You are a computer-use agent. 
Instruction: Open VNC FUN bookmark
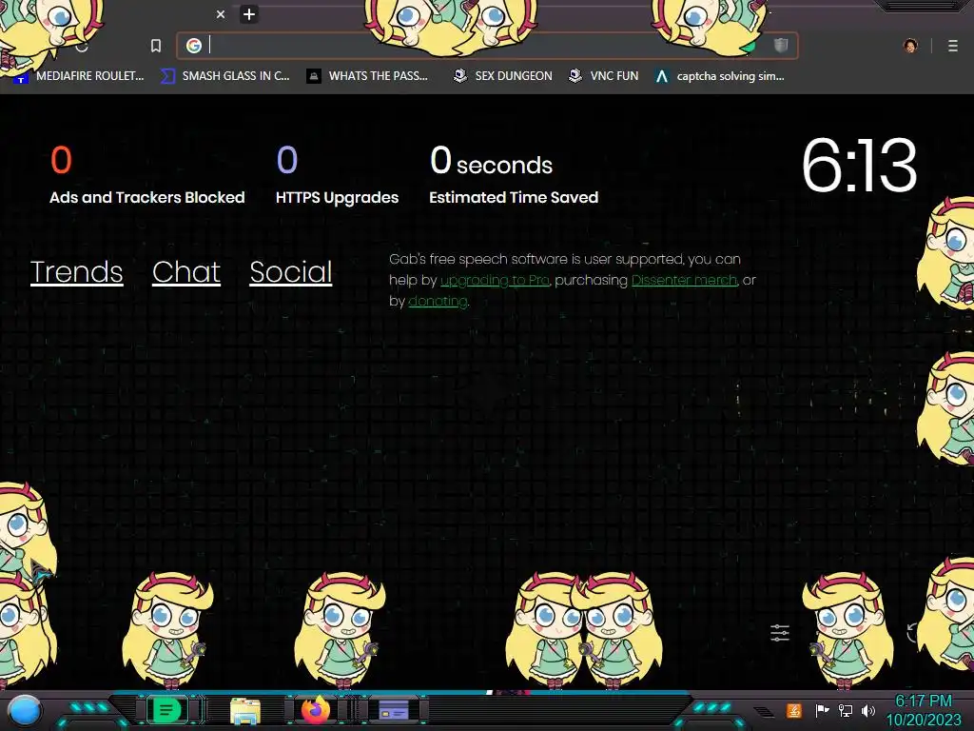(604, 76)
